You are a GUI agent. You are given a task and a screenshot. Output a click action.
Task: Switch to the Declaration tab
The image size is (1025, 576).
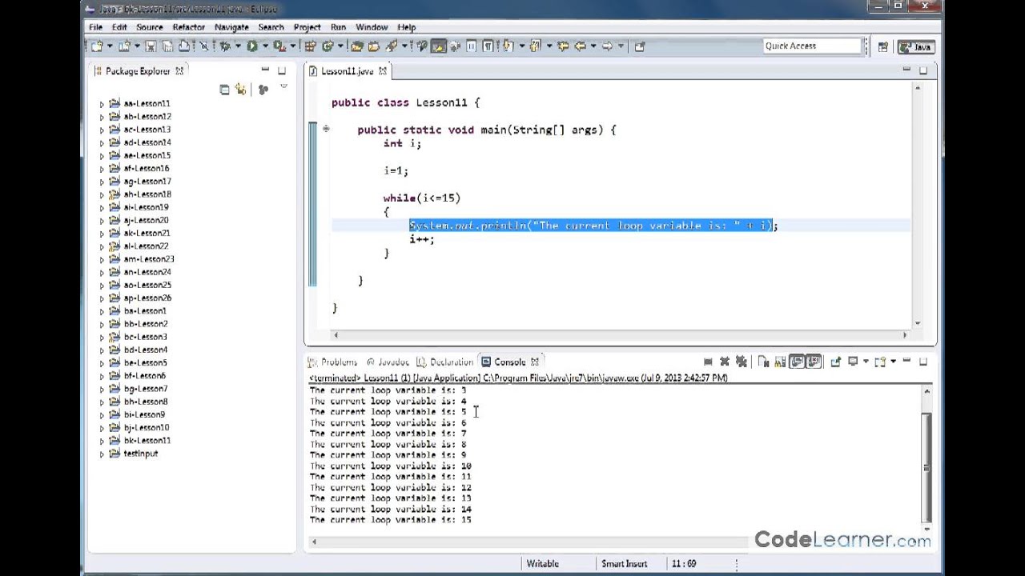(x=445, y=362)
